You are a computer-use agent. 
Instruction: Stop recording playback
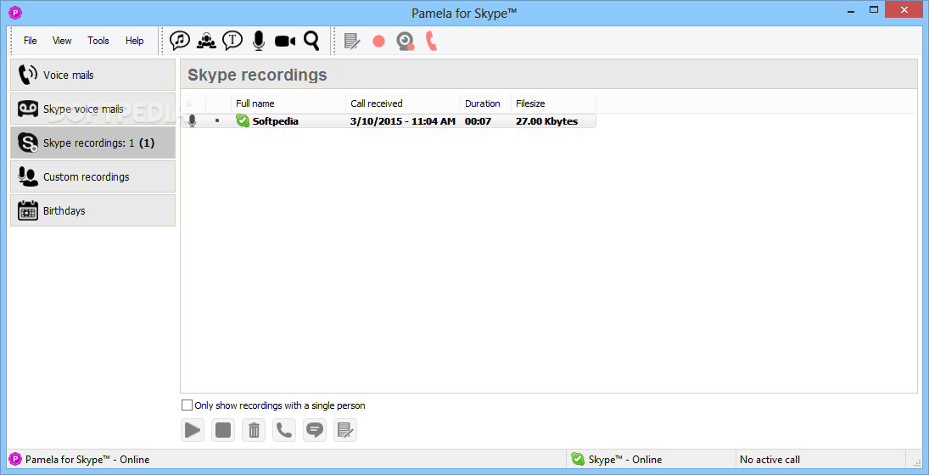coord(223,430)
